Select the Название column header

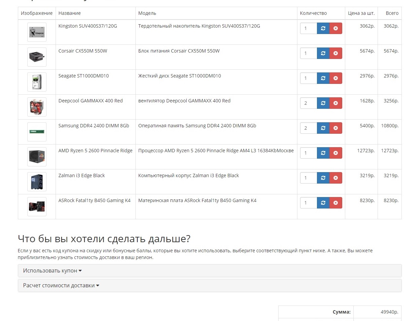[69, 13]
